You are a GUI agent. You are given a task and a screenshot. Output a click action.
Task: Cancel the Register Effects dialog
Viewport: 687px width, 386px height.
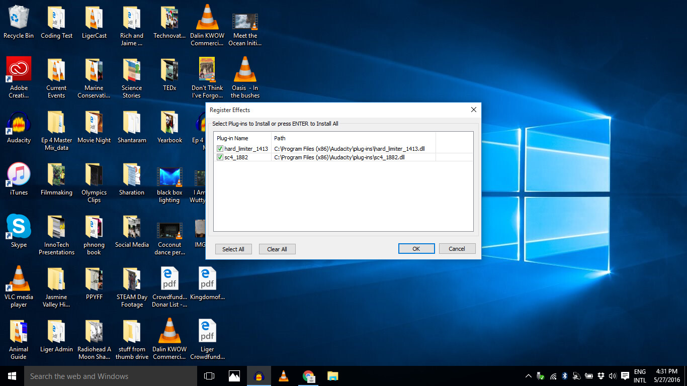tap(457, 248)
